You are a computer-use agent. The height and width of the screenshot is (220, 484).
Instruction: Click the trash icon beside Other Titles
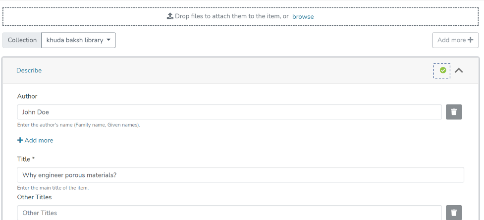coord(454,213)
